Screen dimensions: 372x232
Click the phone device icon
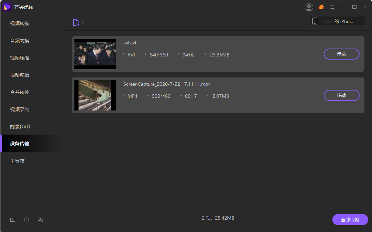[x=315, y=21]
